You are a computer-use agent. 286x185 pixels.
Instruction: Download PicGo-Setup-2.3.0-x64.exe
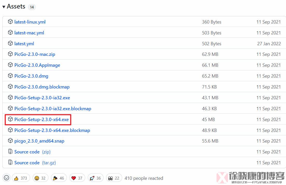coord(42,120)
